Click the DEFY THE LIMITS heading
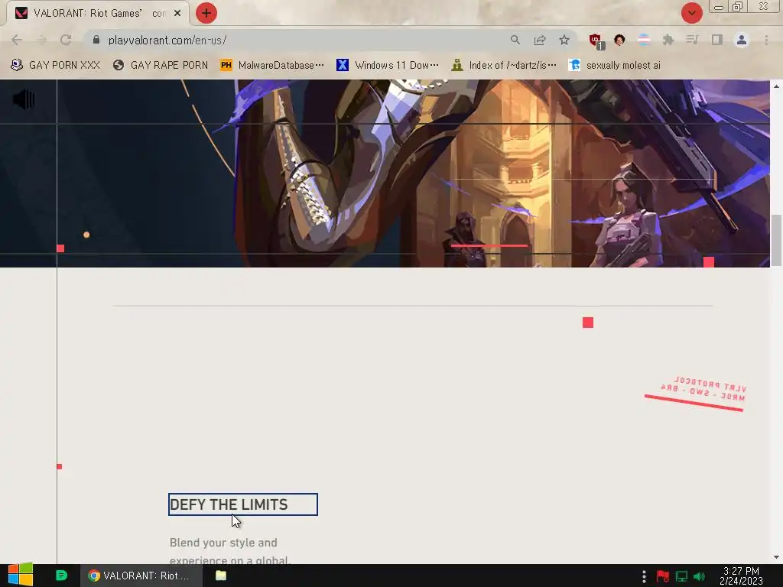Viewport: 783px width, 587px height. 229,504
